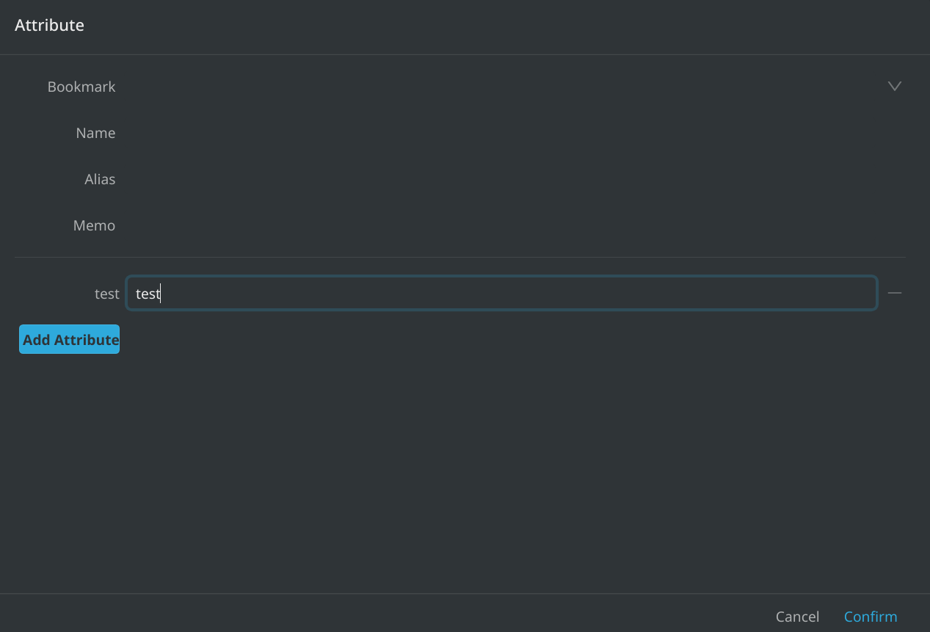Click the Name label

[x=95, y=133]
